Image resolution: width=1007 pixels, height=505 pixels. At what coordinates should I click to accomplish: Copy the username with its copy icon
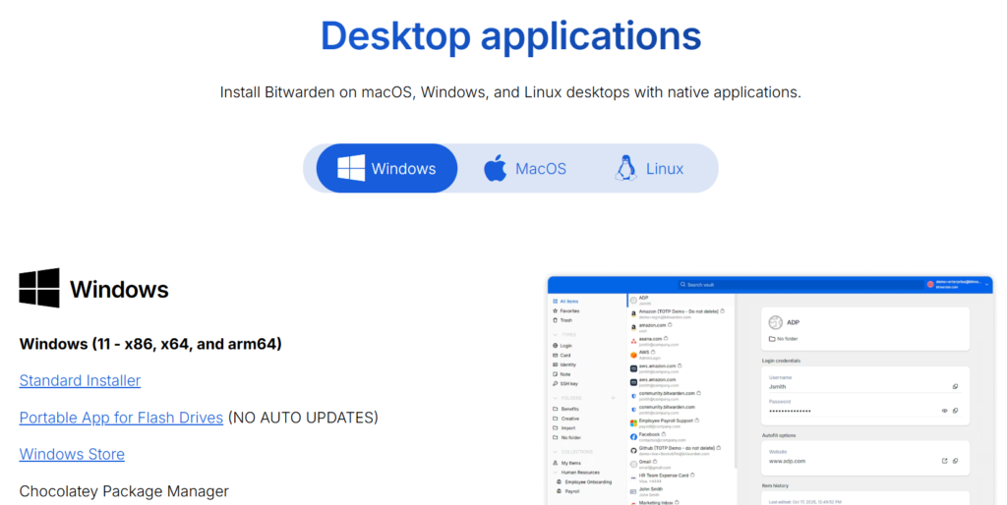click(x=955, y=387)
